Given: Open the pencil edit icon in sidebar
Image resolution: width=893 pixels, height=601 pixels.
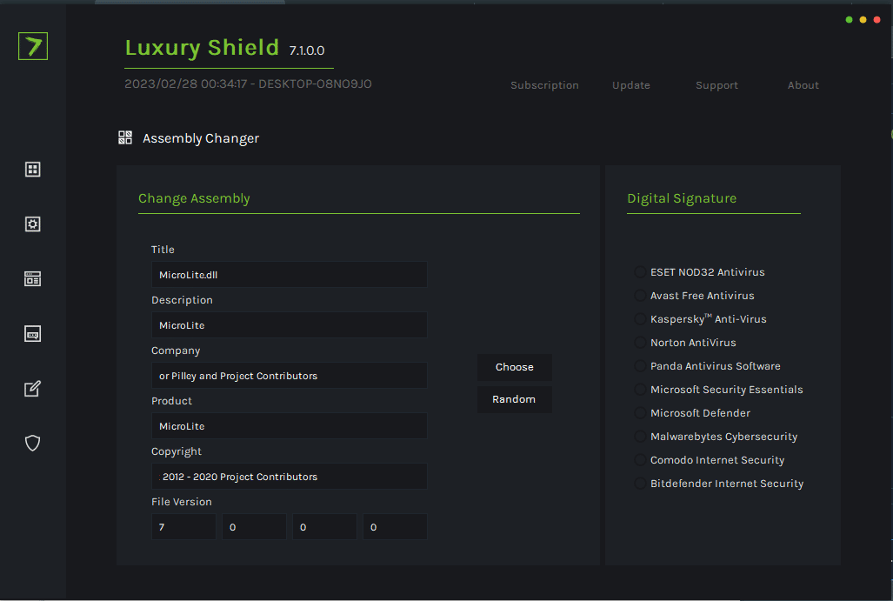Looking at the screenshot, I should 33,389.
